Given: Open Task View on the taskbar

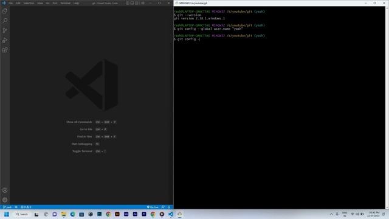Looking at the screenshot, I should [x=36, y=214].
